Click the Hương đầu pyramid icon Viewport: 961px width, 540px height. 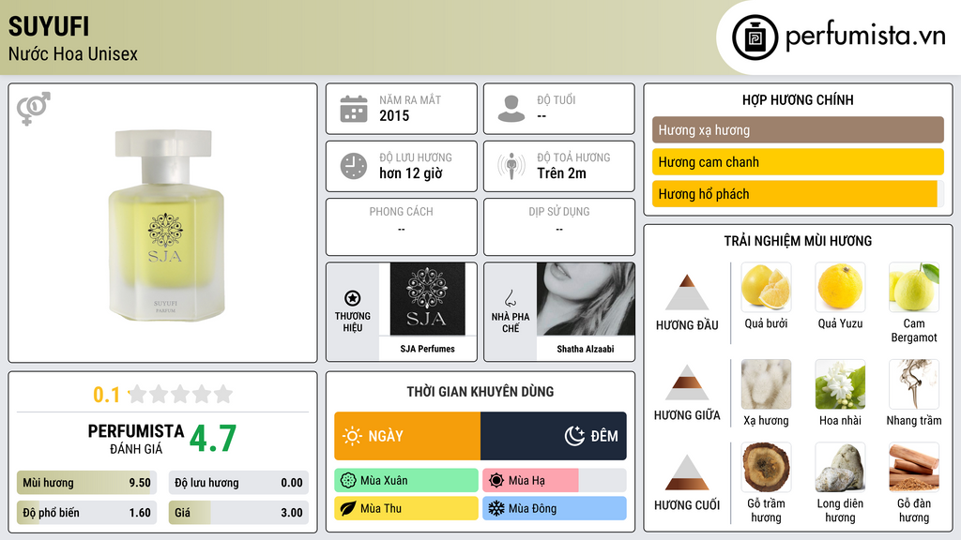click(x=687, y=292)
